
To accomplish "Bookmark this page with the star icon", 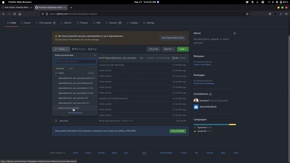I will tap(247, 14).
